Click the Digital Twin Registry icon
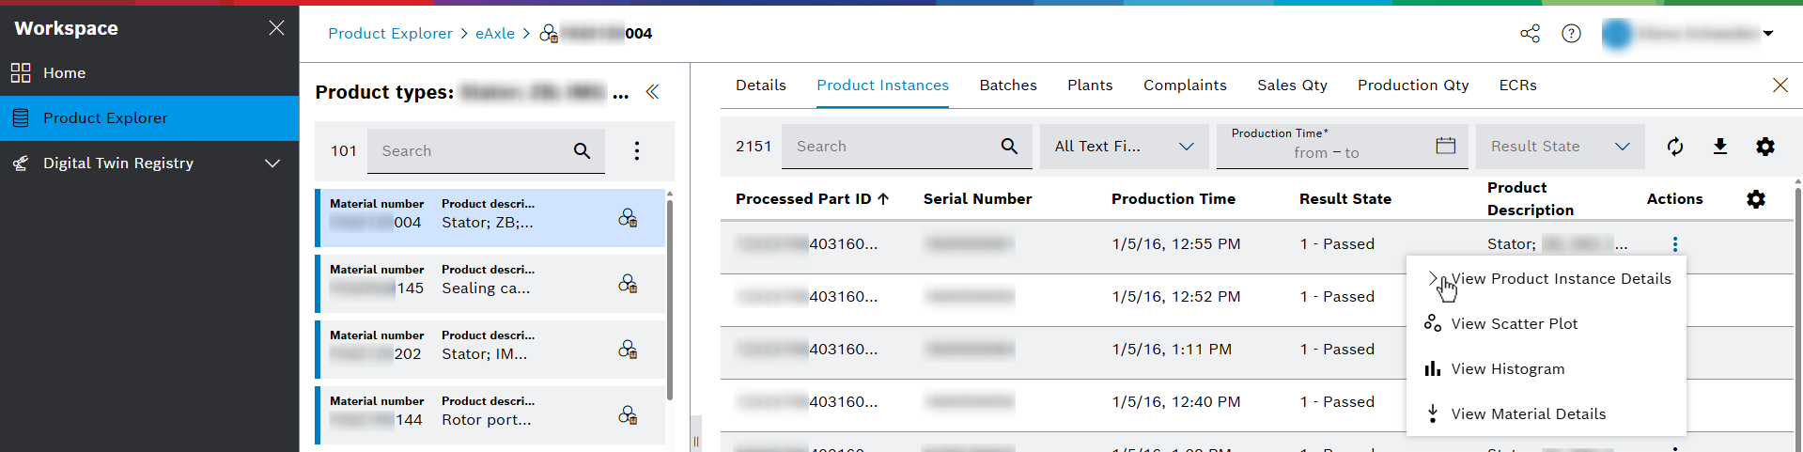This screenshot has width=1803, height=452. 21,164
